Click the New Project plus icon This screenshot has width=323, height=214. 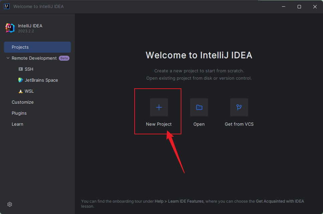[x=159, y=107]
